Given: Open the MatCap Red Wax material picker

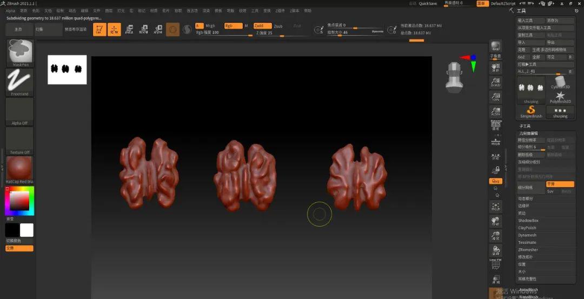Looking at the screenshot, I should 19,170.
